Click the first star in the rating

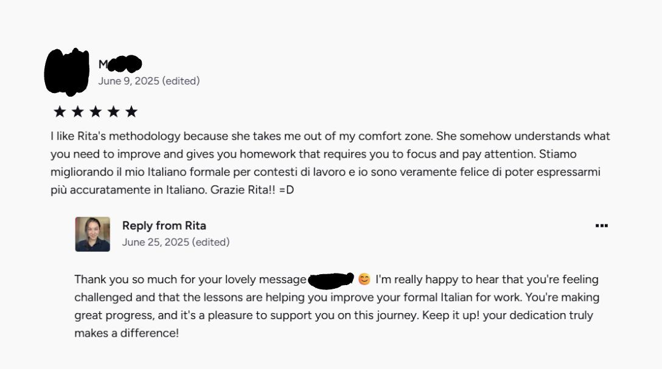click(60, 111)
